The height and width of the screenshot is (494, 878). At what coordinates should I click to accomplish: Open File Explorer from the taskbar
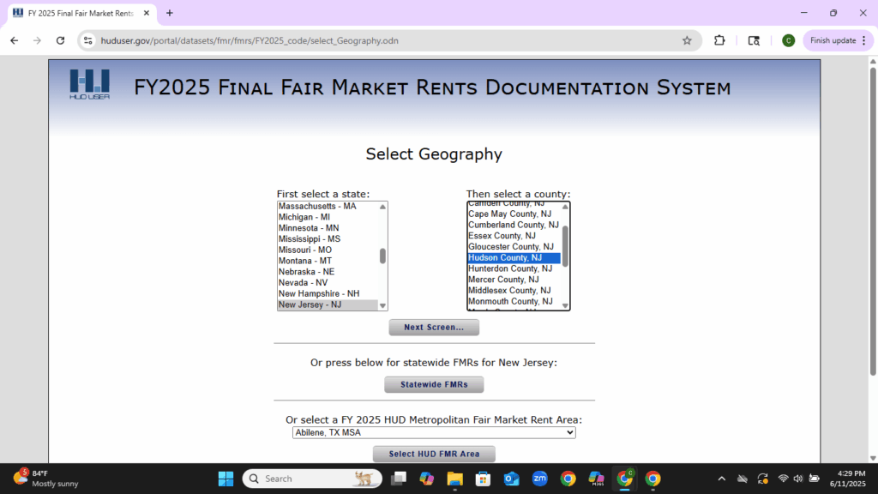[454, 479]
